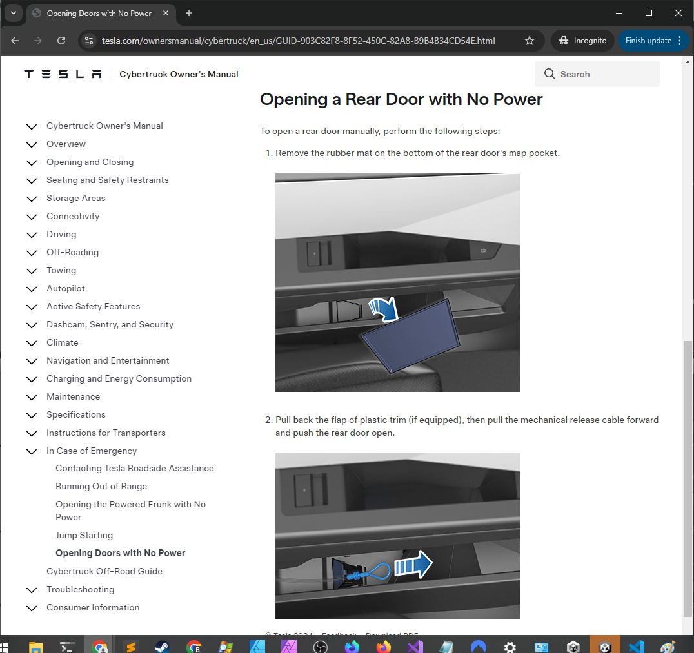Open the Incognito indicator
694x653 pixels.
(582, 41)
